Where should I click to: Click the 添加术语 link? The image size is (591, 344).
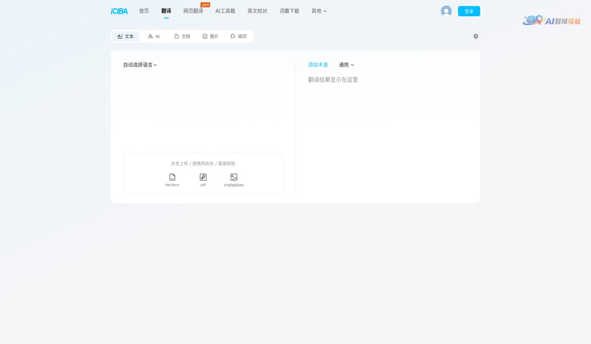[318, 64]
